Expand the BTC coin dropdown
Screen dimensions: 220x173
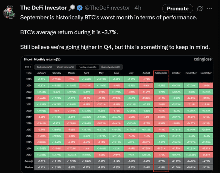click(x=27, y=67)
